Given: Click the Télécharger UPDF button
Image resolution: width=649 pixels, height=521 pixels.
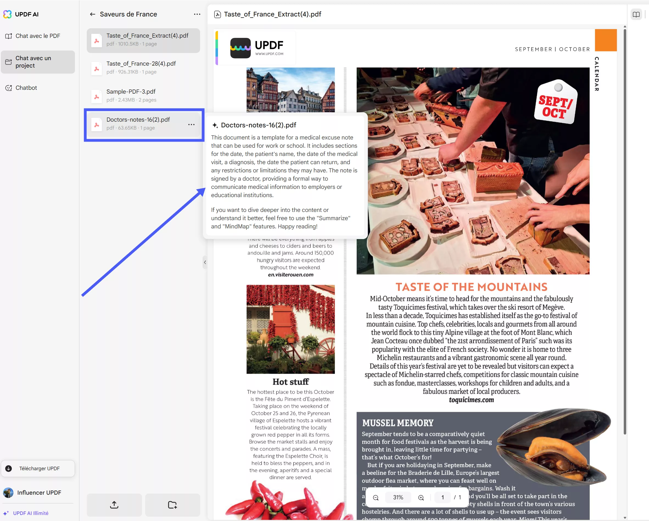Looking at the screenshot, I should (38, 468).
